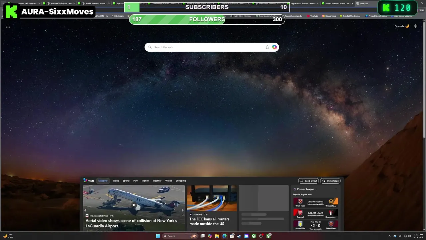Select the Discover tab in msn feed
The width and height of the screenshot is (426, 240).
point(103,181)
